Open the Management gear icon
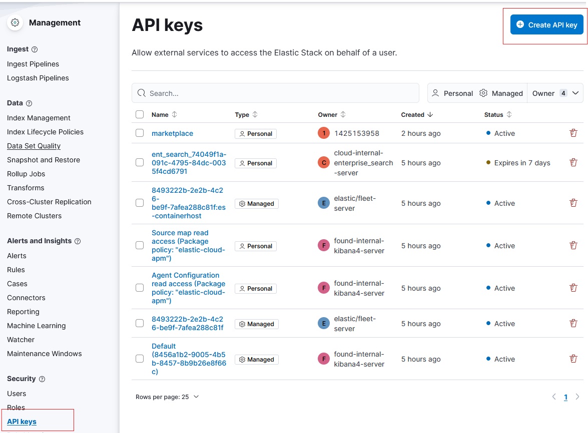Image resolution: width=588 pixels, height=433 pixels. pyautogui.click(x=15, y=22)
